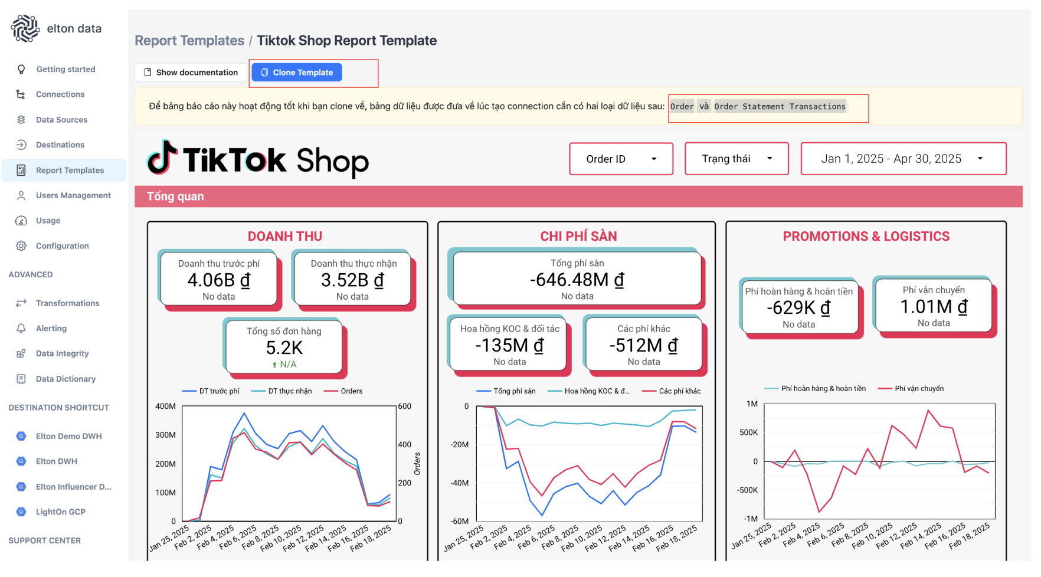Click Show documentation button
The height and width of the screenshot is (577, 1041).
coord(191,72)
